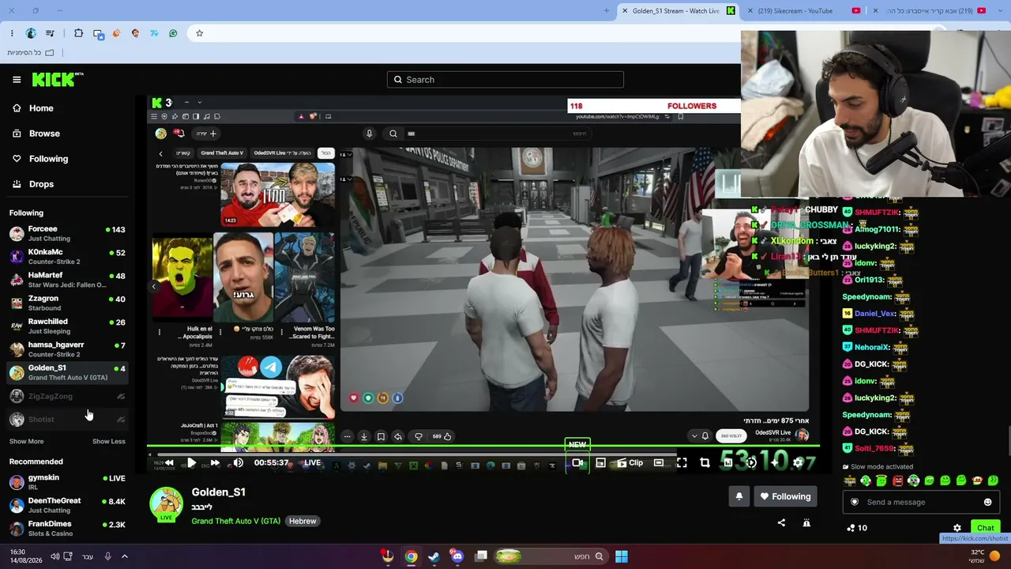Viewport: 1011px width, 569px height.
Task: Open the Chrome extensions puzzle icon
Action: click(78, 33)
